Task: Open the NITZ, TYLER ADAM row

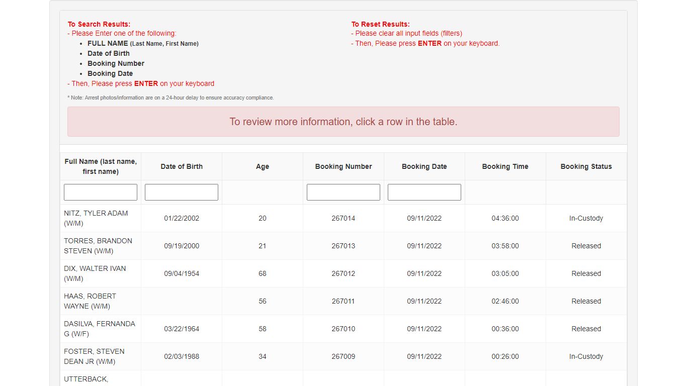Action: pyautogui.click(x=343, y=218)
